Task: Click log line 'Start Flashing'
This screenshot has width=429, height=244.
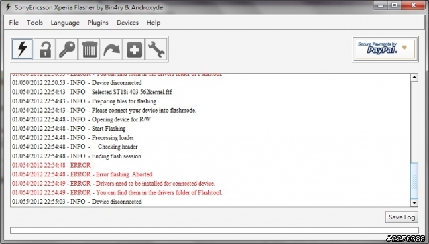Action: point(69,129)
